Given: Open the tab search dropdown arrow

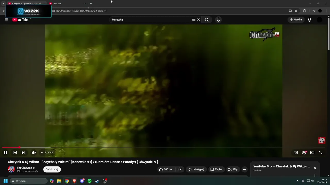Looking at the screenshot, I should pyautogui.click(x=3, y=4).
